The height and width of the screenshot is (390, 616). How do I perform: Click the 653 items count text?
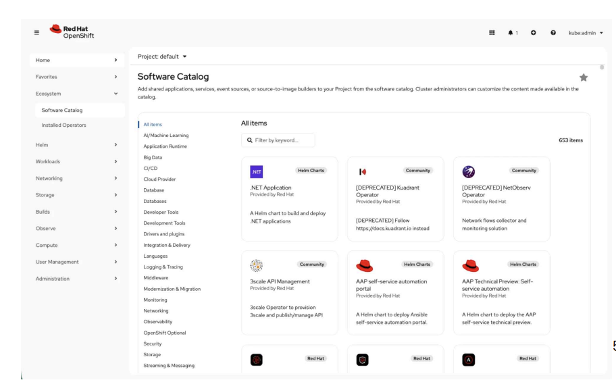click(571, 140)
